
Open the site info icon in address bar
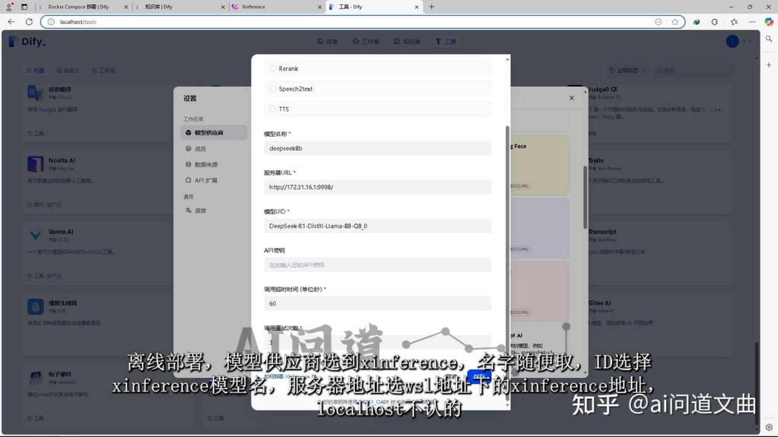pos(51,22)
